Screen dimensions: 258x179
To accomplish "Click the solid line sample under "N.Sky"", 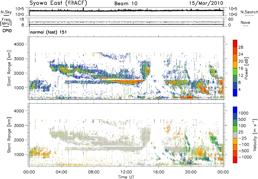I will click(6, 15).
